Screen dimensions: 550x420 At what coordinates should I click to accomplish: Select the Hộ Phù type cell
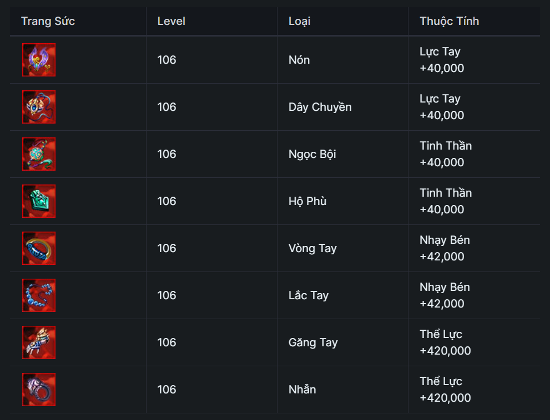click(307, 201)
